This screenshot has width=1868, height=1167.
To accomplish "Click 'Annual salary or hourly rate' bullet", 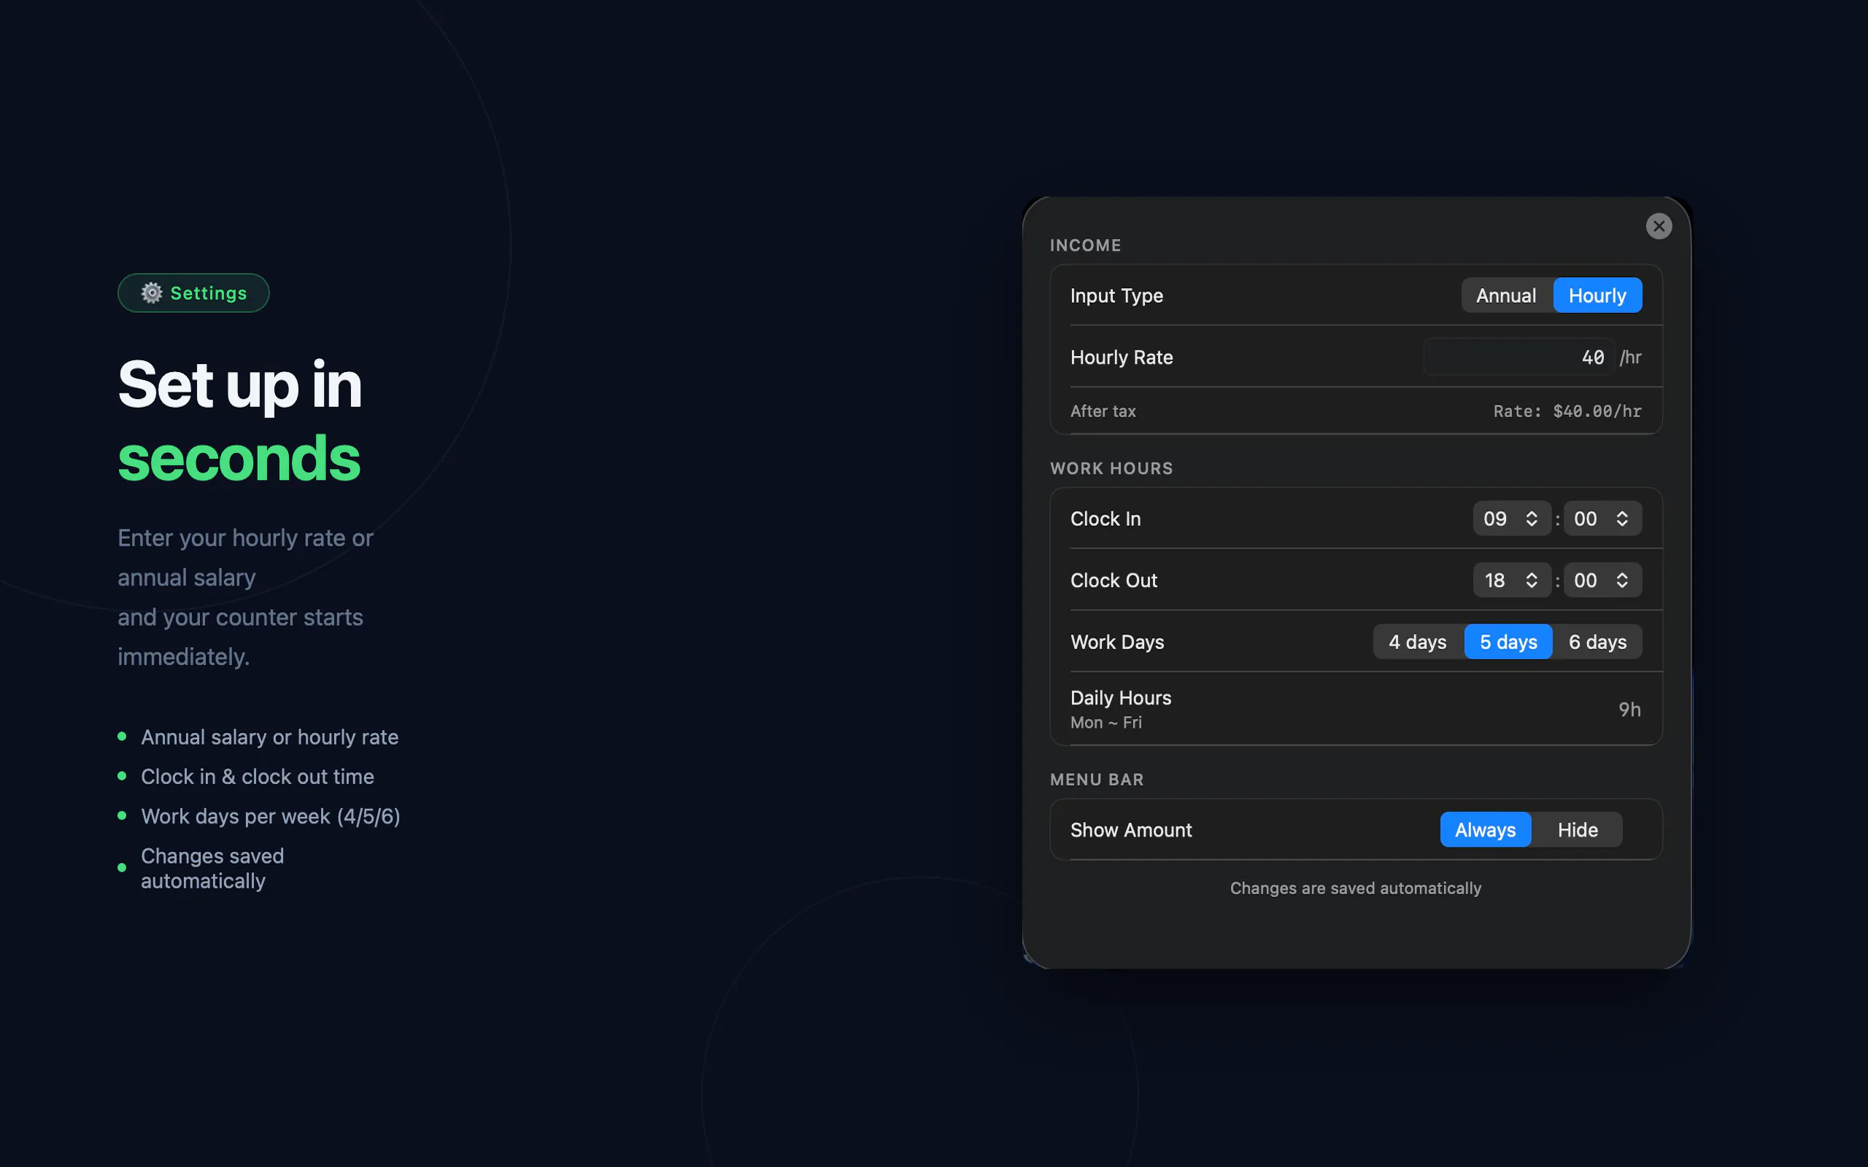I will (269, 737).
